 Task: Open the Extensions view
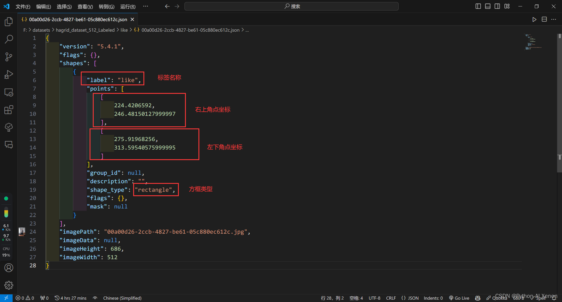pyautogui.click(x=9, y=110)
